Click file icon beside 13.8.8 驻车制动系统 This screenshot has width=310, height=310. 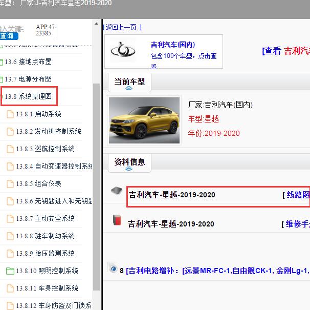coord(10,236)
